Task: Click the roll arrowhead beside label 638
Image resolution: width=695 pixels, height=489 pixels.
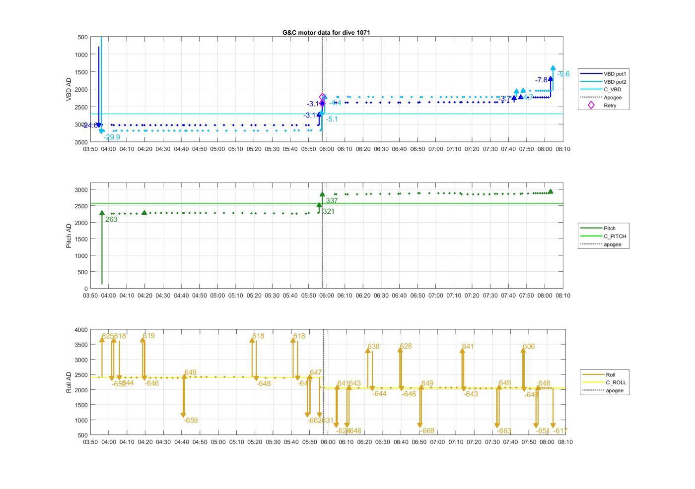Action: click(x=368, y=351)
